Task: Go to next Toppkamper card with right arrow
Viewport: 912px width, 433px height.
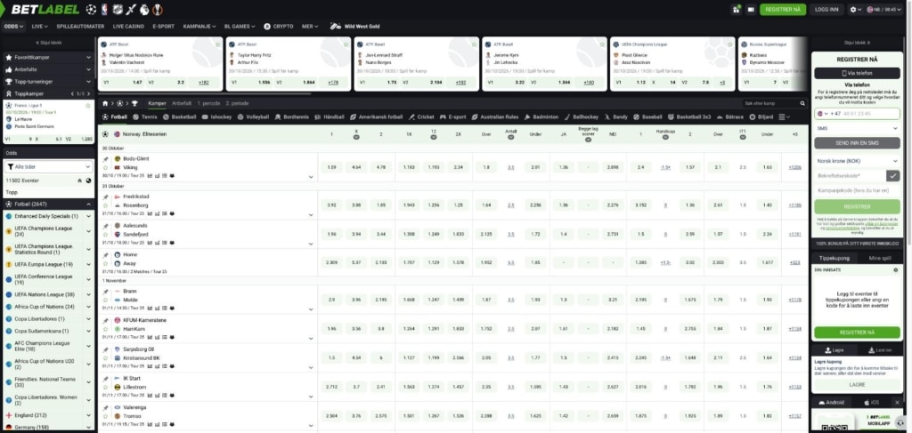Action: click(88, 93)
